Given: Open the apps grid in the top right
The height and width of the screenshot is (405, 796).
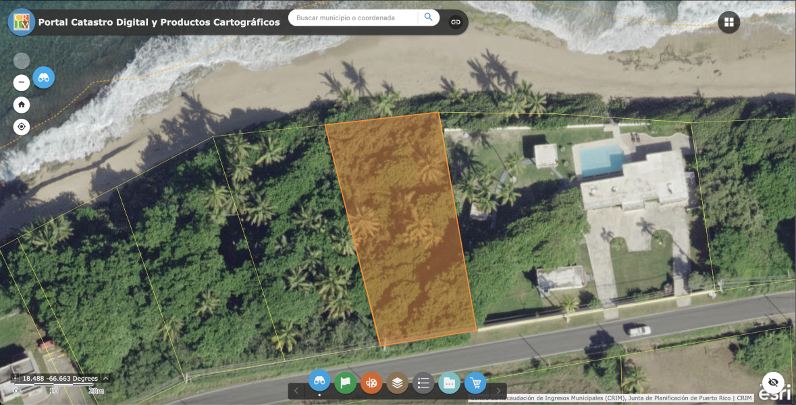Looking at the screenshot, I should [x=728, y=22].
